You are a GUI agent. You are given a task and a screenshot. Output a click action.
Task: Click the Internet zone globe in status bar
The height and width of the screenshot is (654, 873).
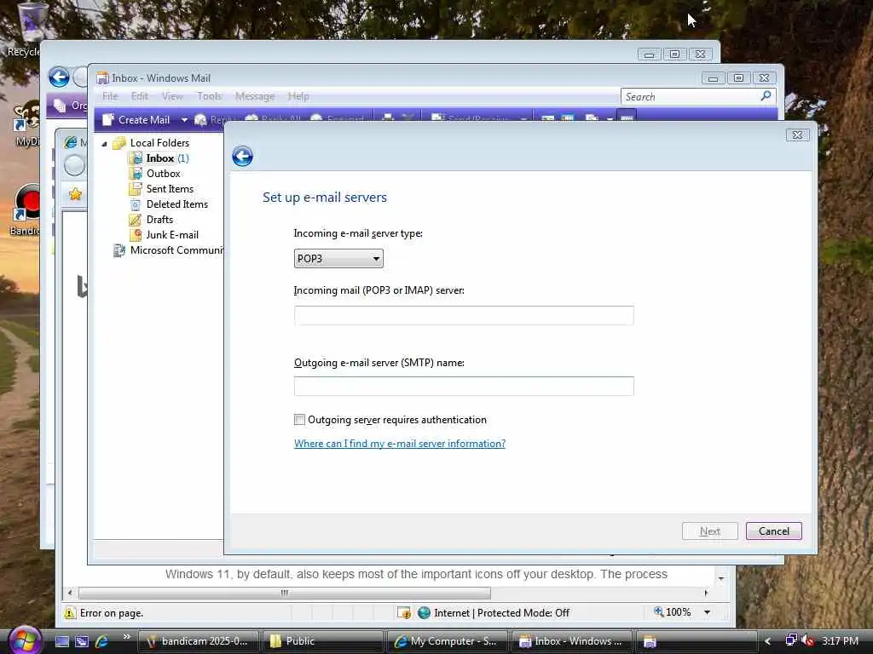coord(425,613)
